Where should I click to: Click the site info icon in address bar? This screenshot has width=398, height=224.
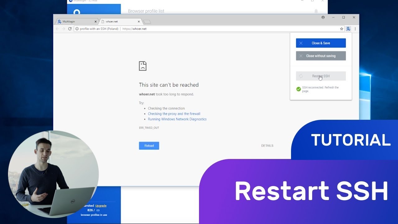77,29
